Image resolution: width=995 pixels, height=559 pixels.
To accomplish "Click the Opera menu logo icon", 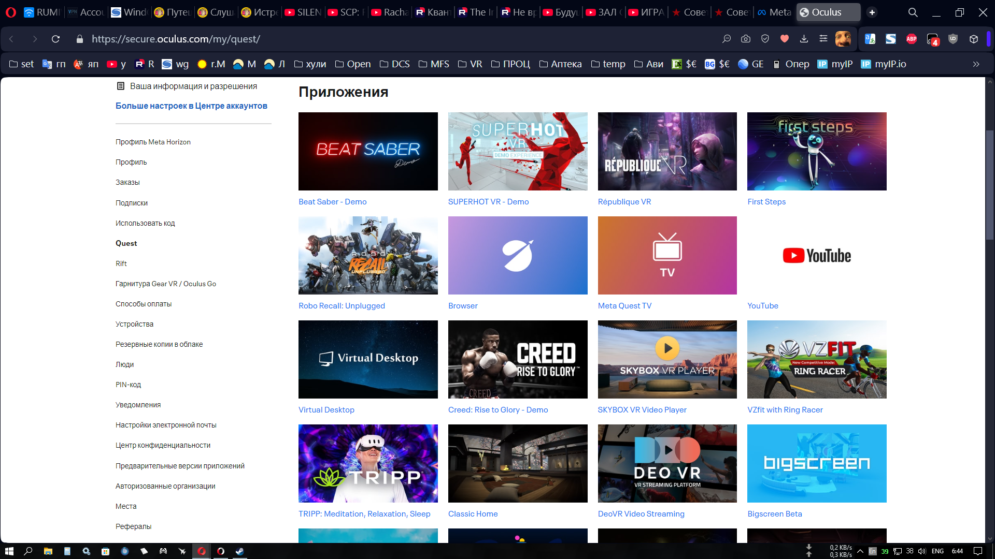I will coord(11,12).
